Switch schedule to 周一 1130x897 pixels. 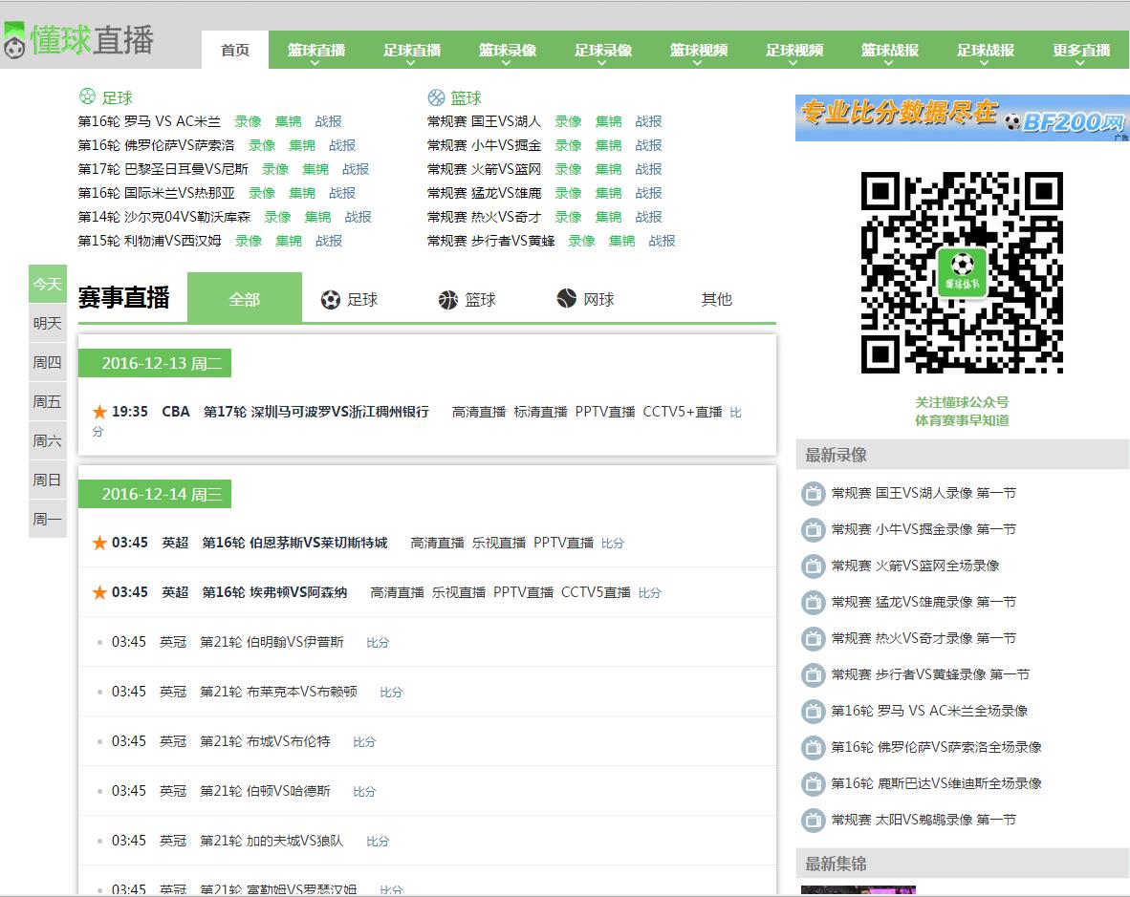pyautogui.click(x=48, y=519)
